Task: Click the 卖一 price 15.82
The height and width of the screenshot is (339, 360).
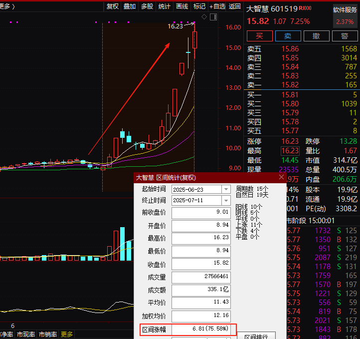Action: coord(290,85)
